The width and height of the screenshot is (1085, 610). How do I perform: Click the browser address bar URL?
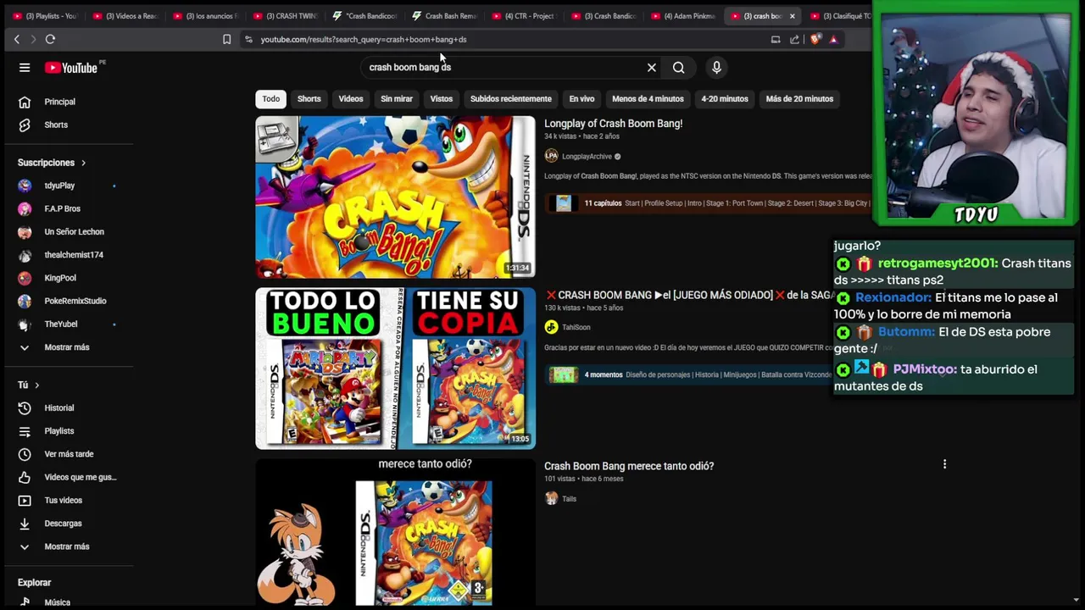click(x=364, y=39)
